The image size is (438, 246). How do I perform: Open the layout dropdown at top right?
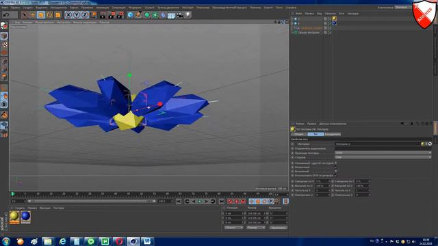pyautogui.click(x=403, y=8)
